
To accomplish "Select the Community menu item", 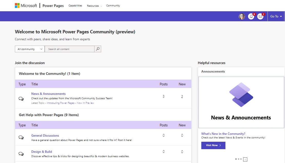I will [x=113, y=5].
